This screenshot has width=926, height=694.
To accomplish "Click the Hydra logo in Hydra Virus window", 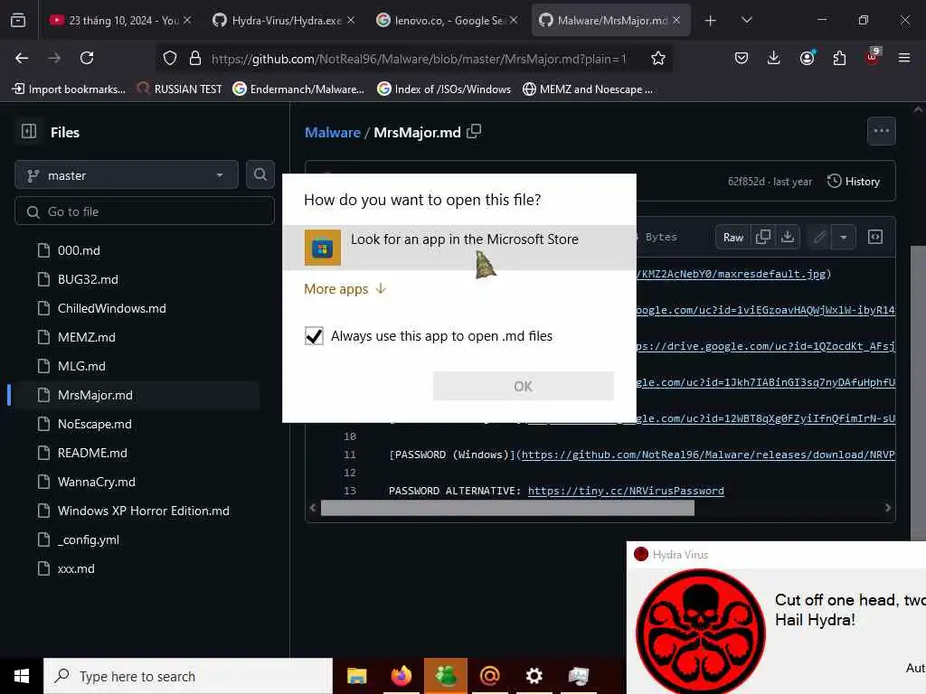I will click(701, 631).
